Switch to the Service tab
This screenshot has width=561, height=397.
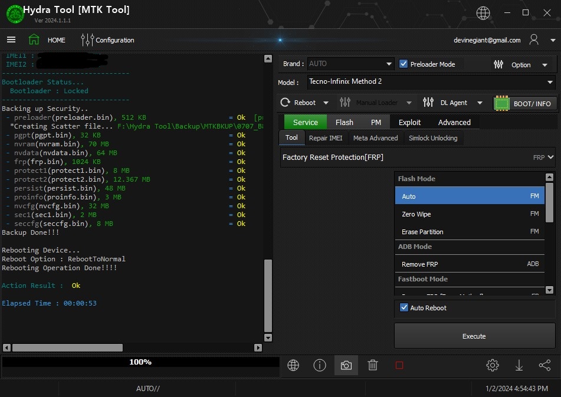305,122
